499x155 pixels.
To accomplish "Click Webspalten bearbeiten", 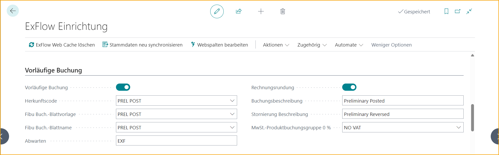I will click(219, 45).
